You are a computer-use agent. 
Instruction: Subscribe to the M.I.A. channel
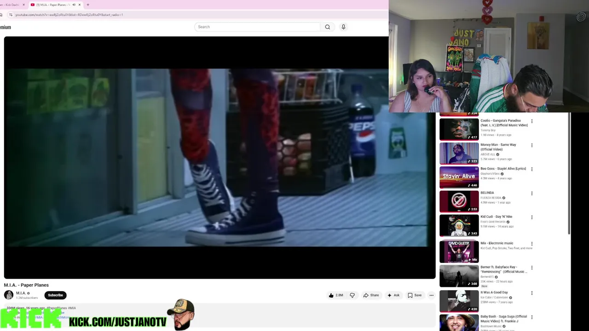coord(55,295)
